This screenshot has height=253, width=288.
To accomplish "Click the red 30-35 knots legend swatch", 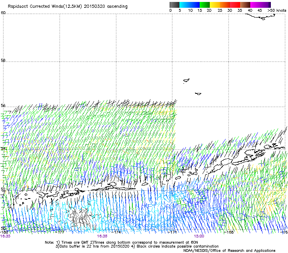I will [235, 5].
